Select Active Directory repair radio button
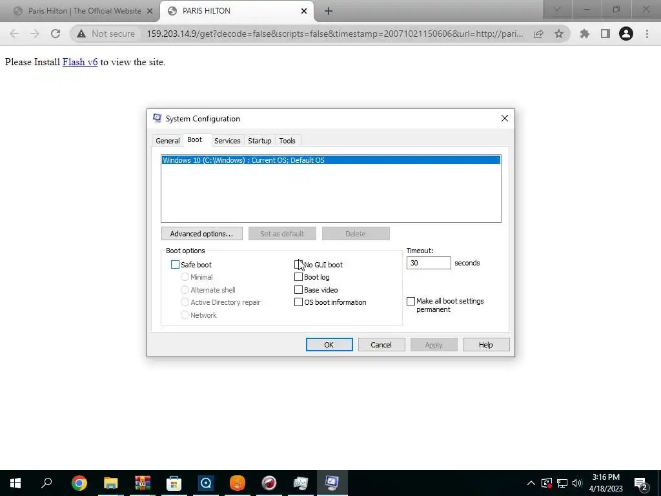Screen dimensions: 661x496 pyautogui.click(x=185, y=302)
